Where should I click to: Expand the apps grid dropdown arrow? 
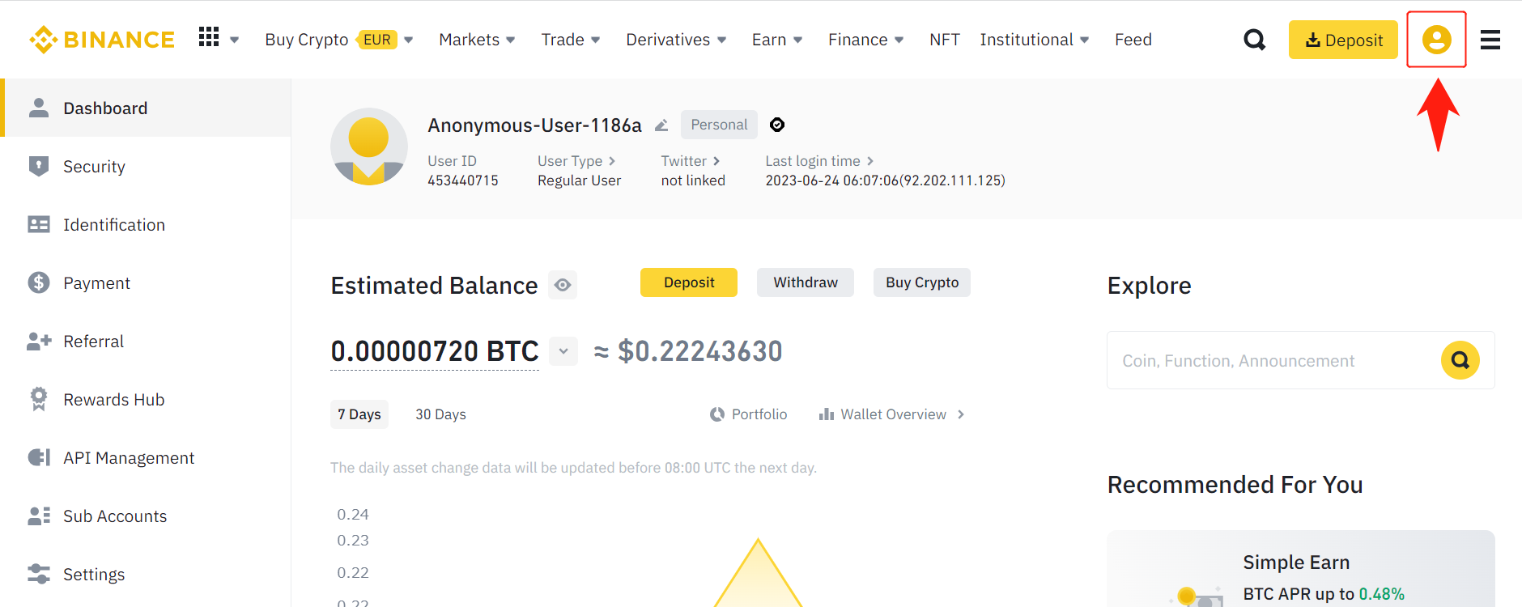[x=234, y=40]
